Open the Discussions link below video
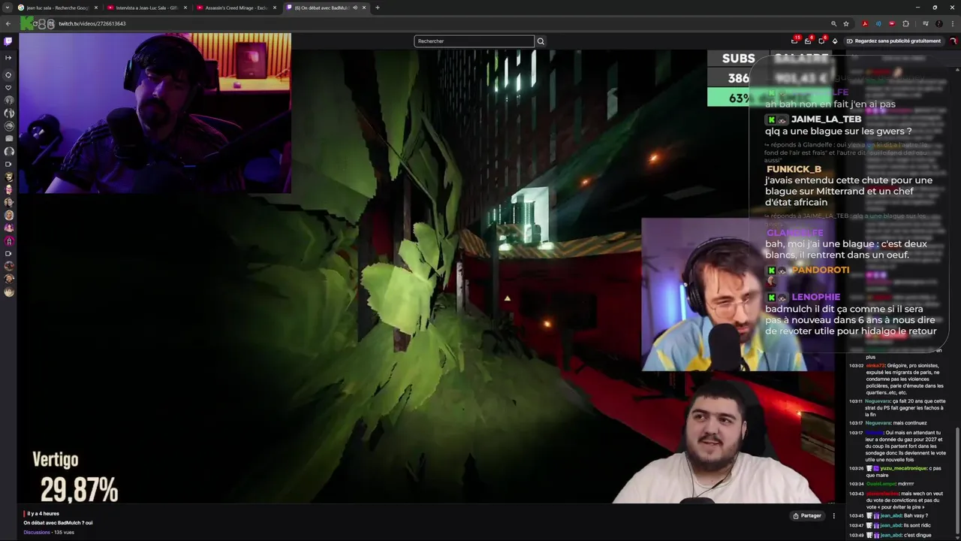Screen dimensions: 961x541 36,532
